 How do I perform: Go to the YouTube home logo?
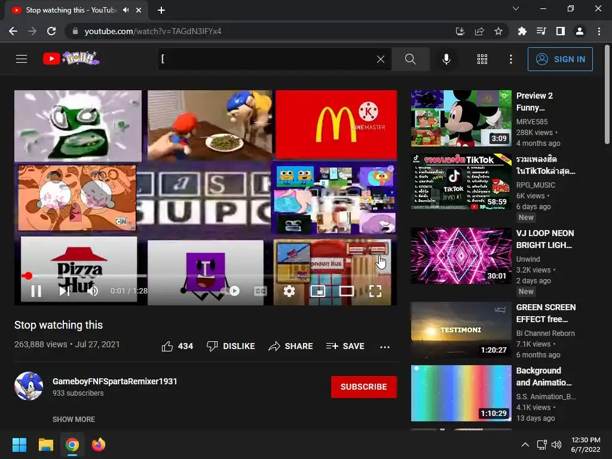point(71,59)
